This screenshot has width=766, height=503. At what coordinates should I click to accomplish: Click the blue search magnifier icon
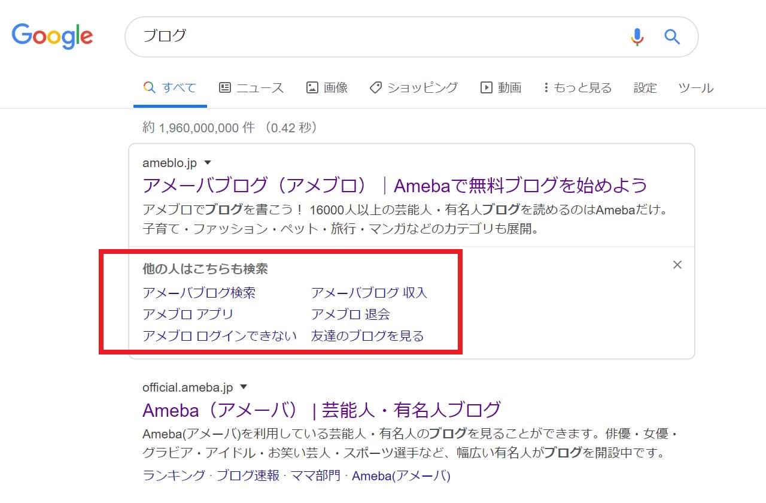[x=672, y=37]
